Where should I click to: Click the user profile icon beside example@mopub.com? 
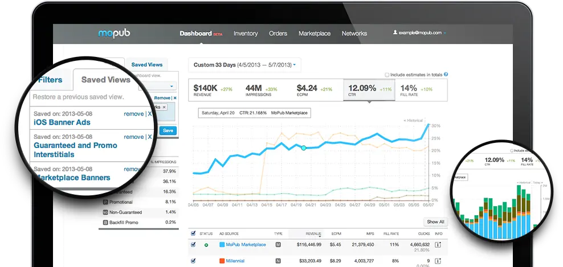[x=395, y=32]
